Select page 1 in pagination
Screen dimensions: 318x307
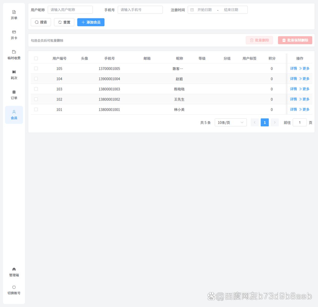pos(265,123)
